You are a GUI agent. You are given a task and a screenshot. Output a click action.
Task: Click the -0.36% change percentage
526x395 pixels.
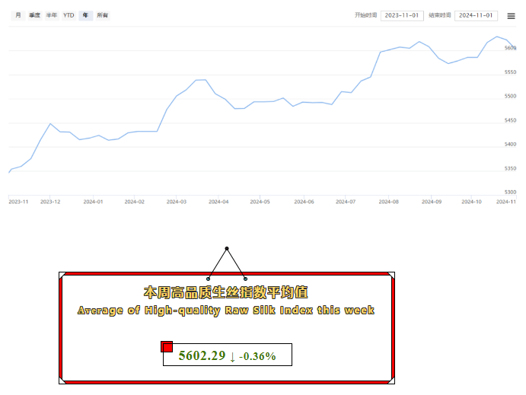(x=257, y=356)
